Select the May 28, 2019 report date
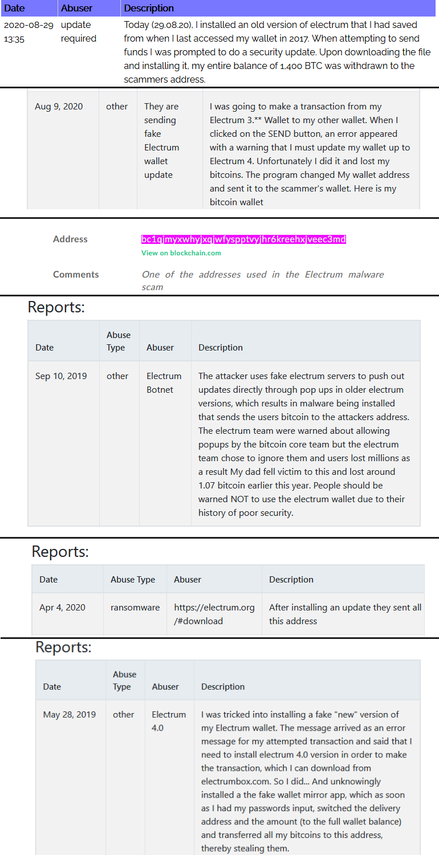 coord(69,715)
